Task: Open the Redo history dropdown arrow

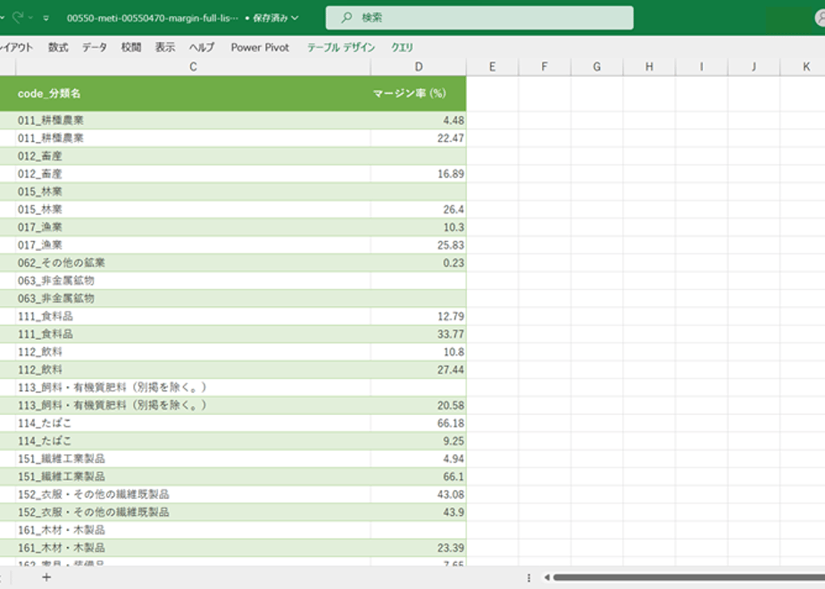Action: coord(30,18)
